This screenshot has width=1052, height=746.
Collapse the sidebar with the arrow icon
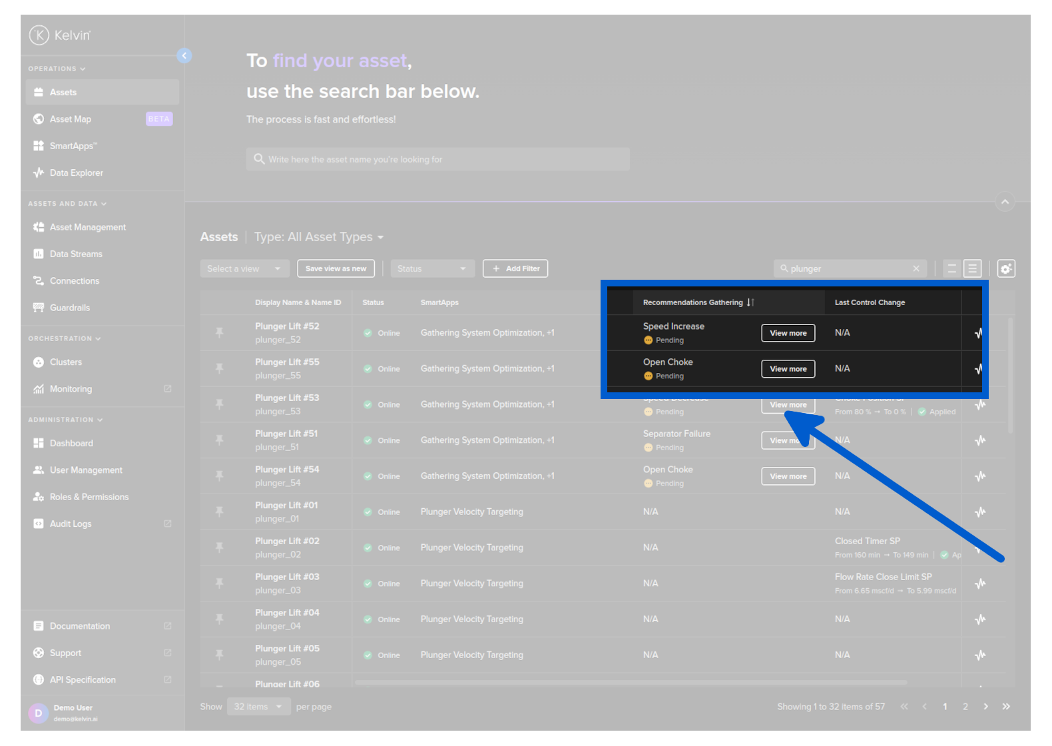point(184,55)
